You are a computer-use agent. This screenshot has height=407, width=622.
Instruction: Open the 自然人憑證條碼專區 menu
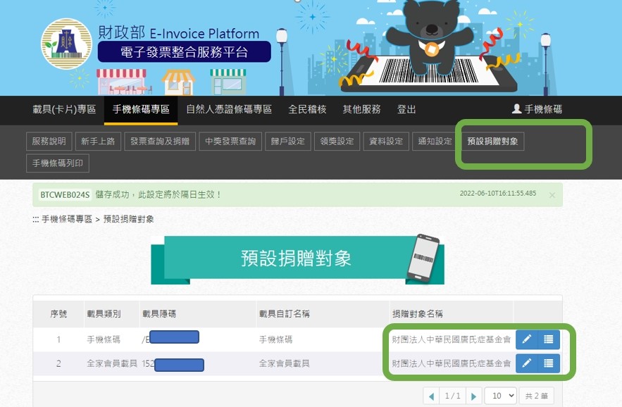tap(229, 109)
